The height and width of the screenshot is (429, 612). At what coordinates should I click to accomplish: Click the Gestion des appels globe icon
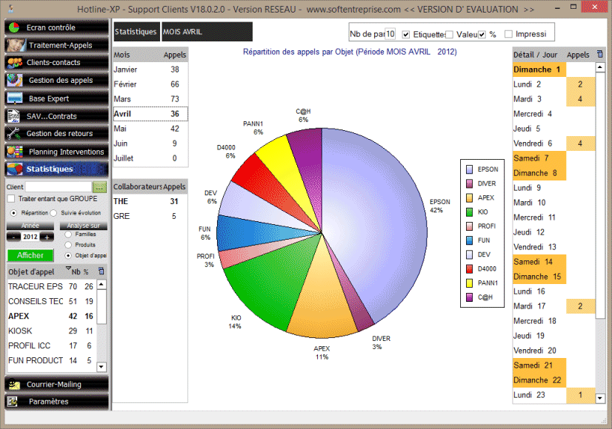coord(16,81)
